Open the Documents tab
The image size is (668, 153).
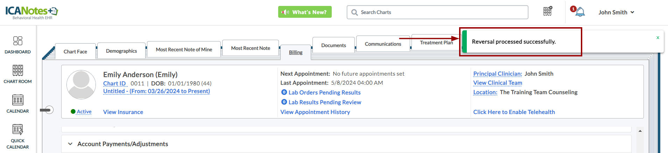point(333,45)
